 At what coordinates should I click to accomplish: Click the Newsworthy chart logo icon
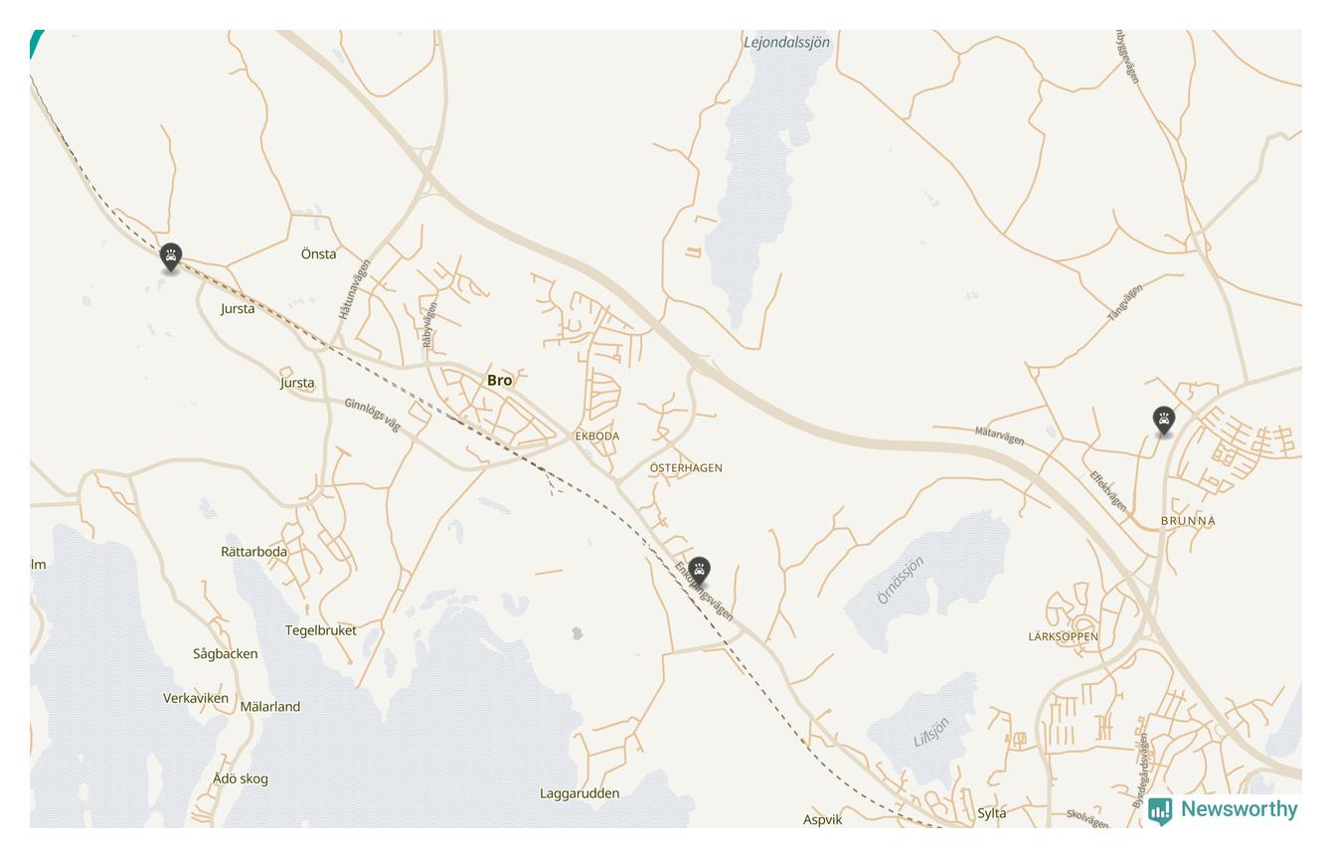point(1160,811)
